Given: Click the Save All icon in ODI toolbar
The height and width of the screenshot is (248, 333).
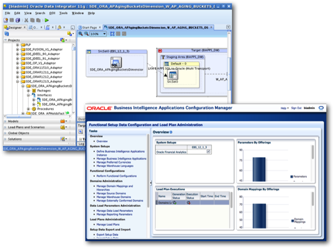Looking at the screenshot, I should click(x=18, y=20).
